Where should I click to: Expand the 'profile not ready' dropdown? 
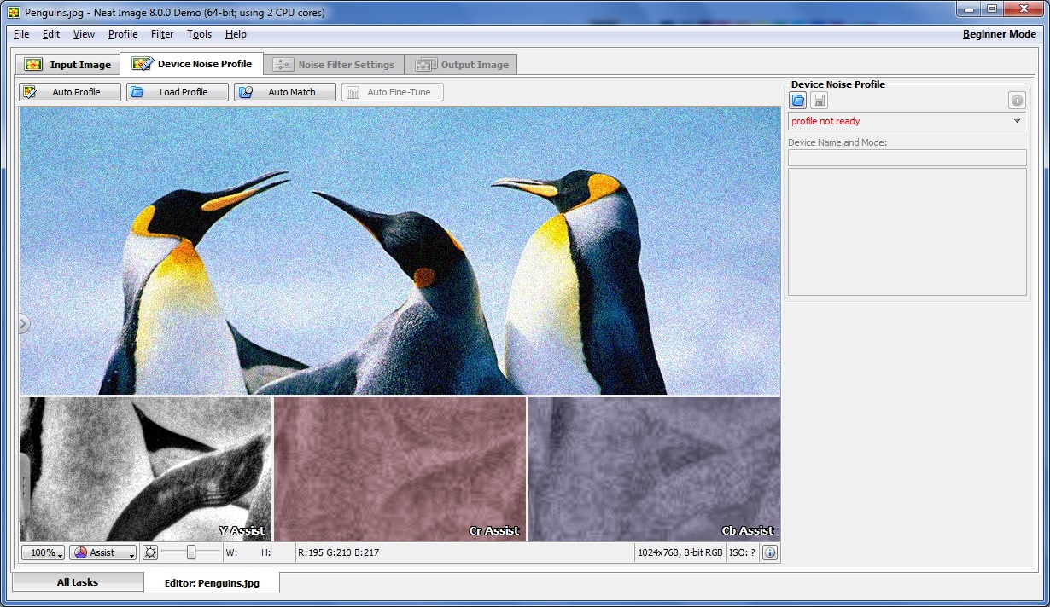[1017, 121]
